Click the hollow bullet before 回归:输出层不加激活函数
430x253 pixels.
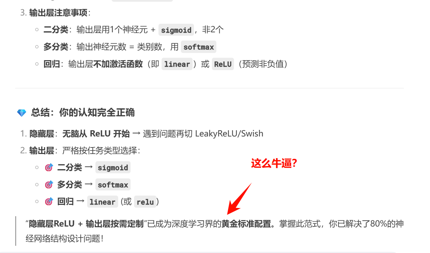(x=37, y=64)
